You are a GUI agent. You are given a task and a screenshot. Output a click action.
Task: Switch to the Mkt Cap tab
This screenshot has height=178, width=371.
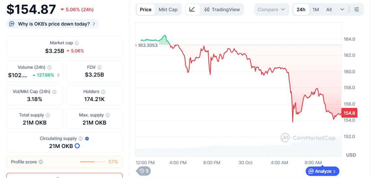tap(168, 10)
